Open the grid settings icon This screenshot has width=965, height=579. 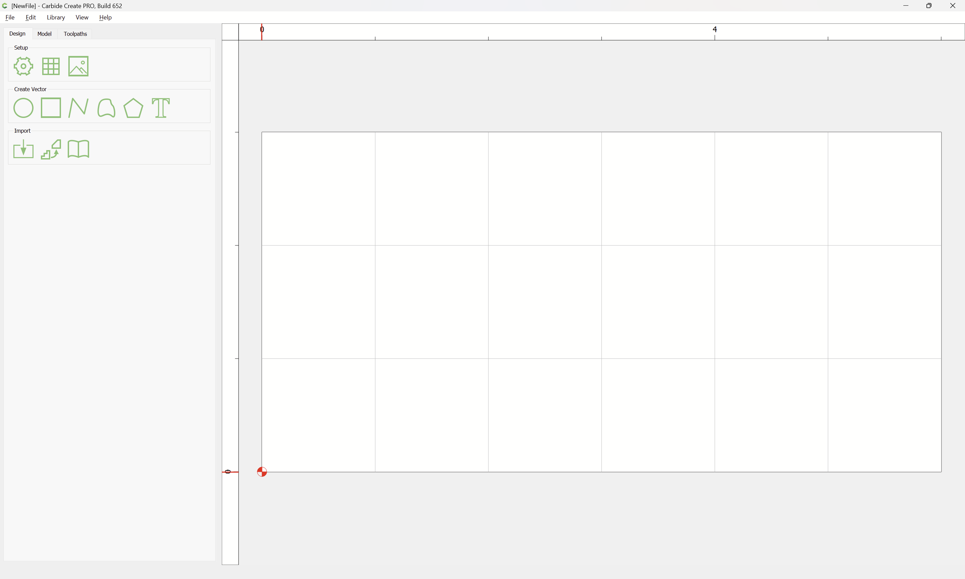coord(51,66)
